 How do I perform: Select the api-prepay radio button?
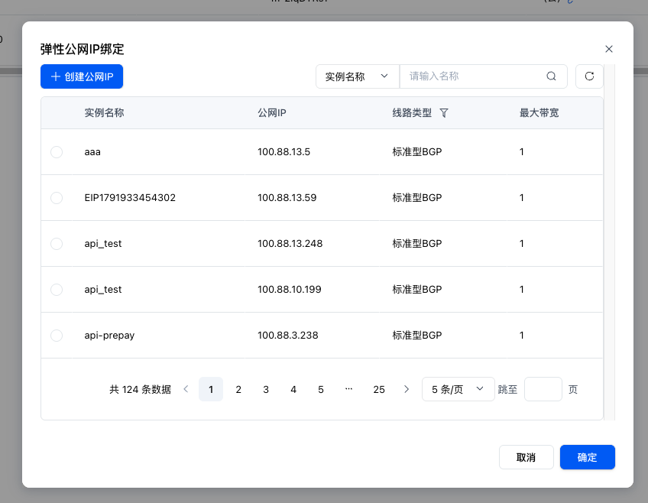point(57,336)
